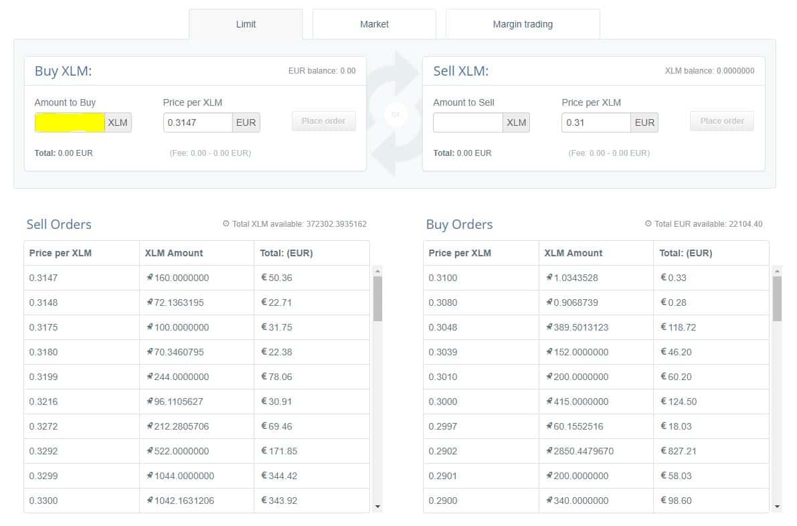Click Buy Orders scrollbar up arrow
Image resolution: width=797 pixels, height=526 pixels.
click(777, 271)
